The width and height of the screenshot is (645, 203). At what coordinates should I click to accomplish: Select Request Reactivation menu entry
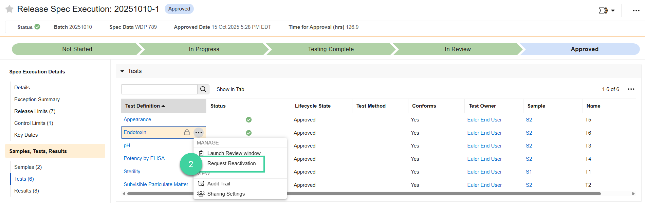click(x=232, y=163)
